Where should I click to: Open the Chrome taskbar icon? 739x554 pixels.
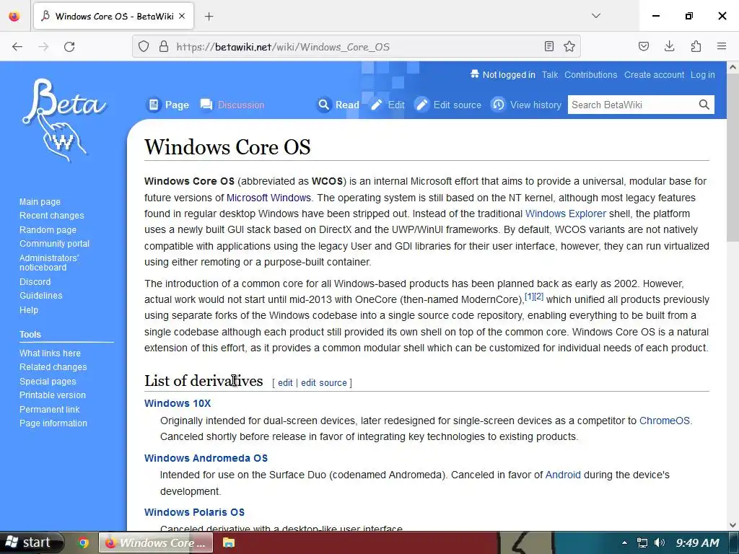pyautogui.click(x=84, y=542)
